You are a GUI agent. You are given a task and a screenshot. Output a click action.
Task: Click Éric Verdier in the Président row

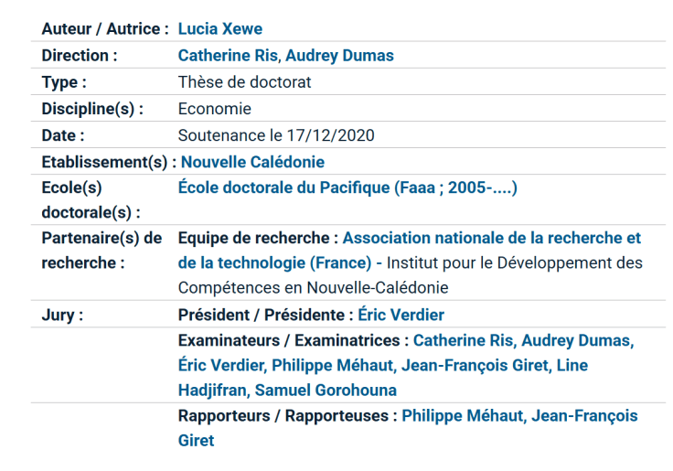pos(401,315)
